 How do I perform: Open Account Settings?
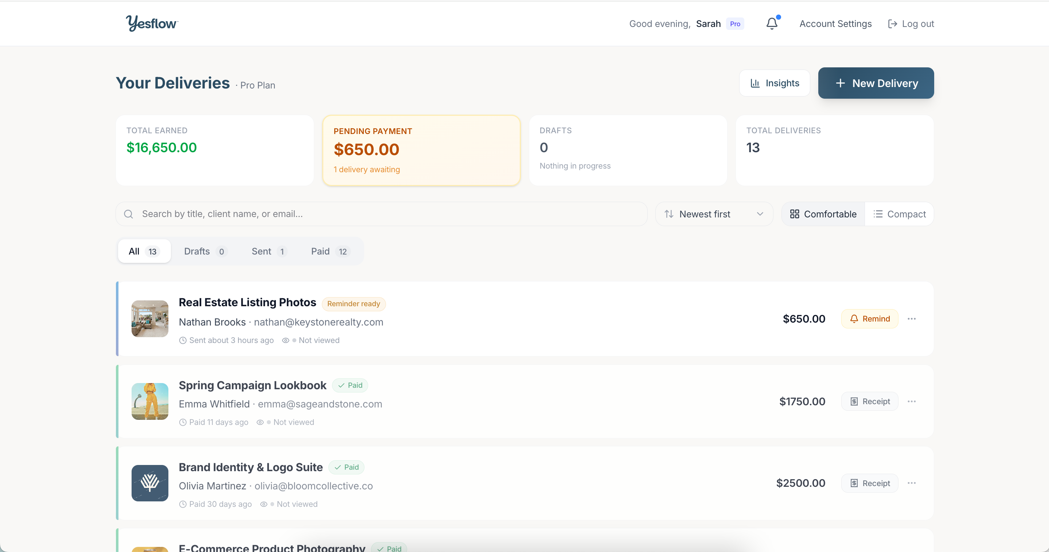pyautogui.click(x=835, y=24)
